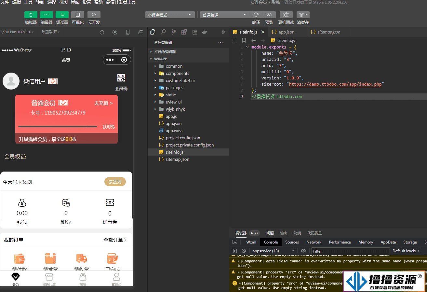Toggle the console live expression eye
427x292 pixels.
pyautogui.click(x=303, y=251)
